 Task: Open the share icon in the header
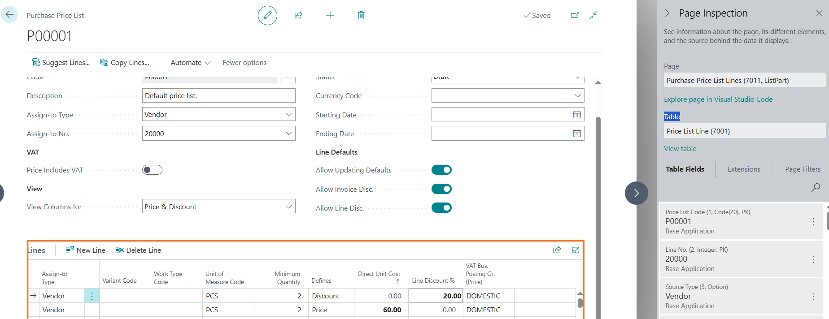click(x=298, y=15)
